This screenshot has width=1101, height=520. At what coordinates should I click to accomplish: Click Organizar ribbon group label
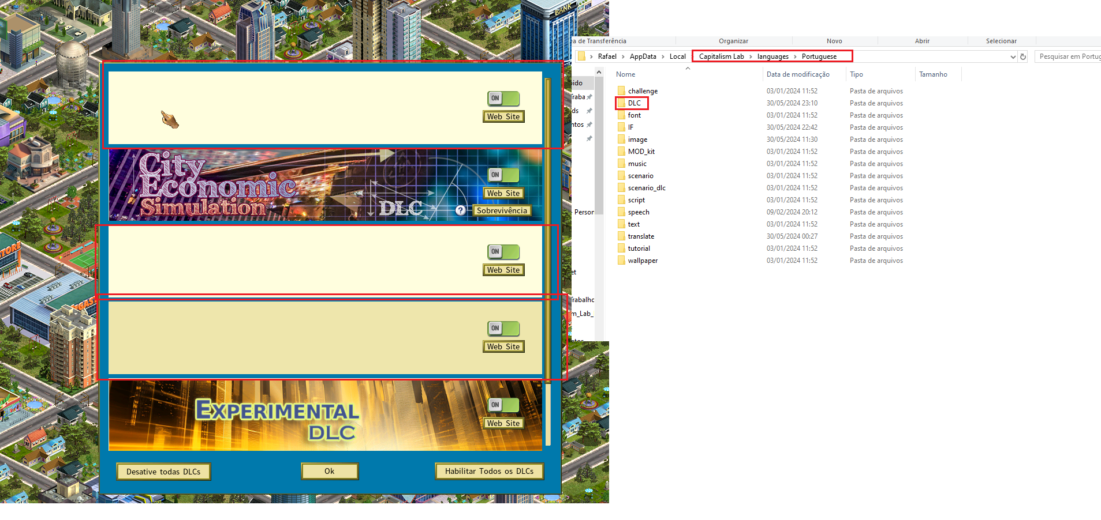coord(733,41)
